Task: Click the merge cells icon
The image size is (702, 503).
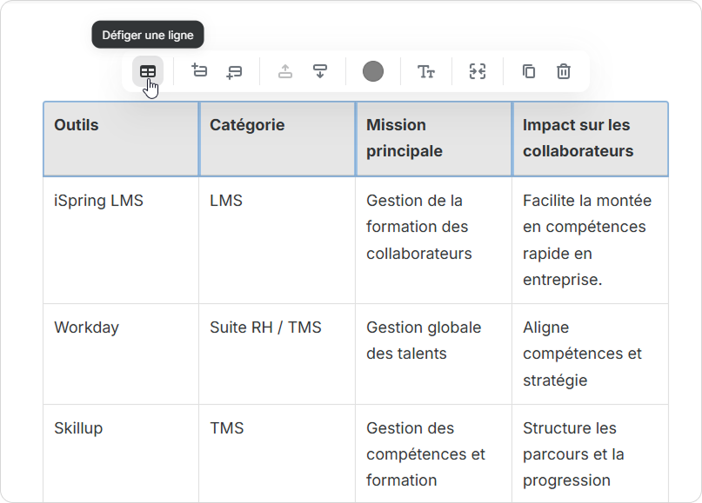Action: pyautogui.click(x=477, y=71)
